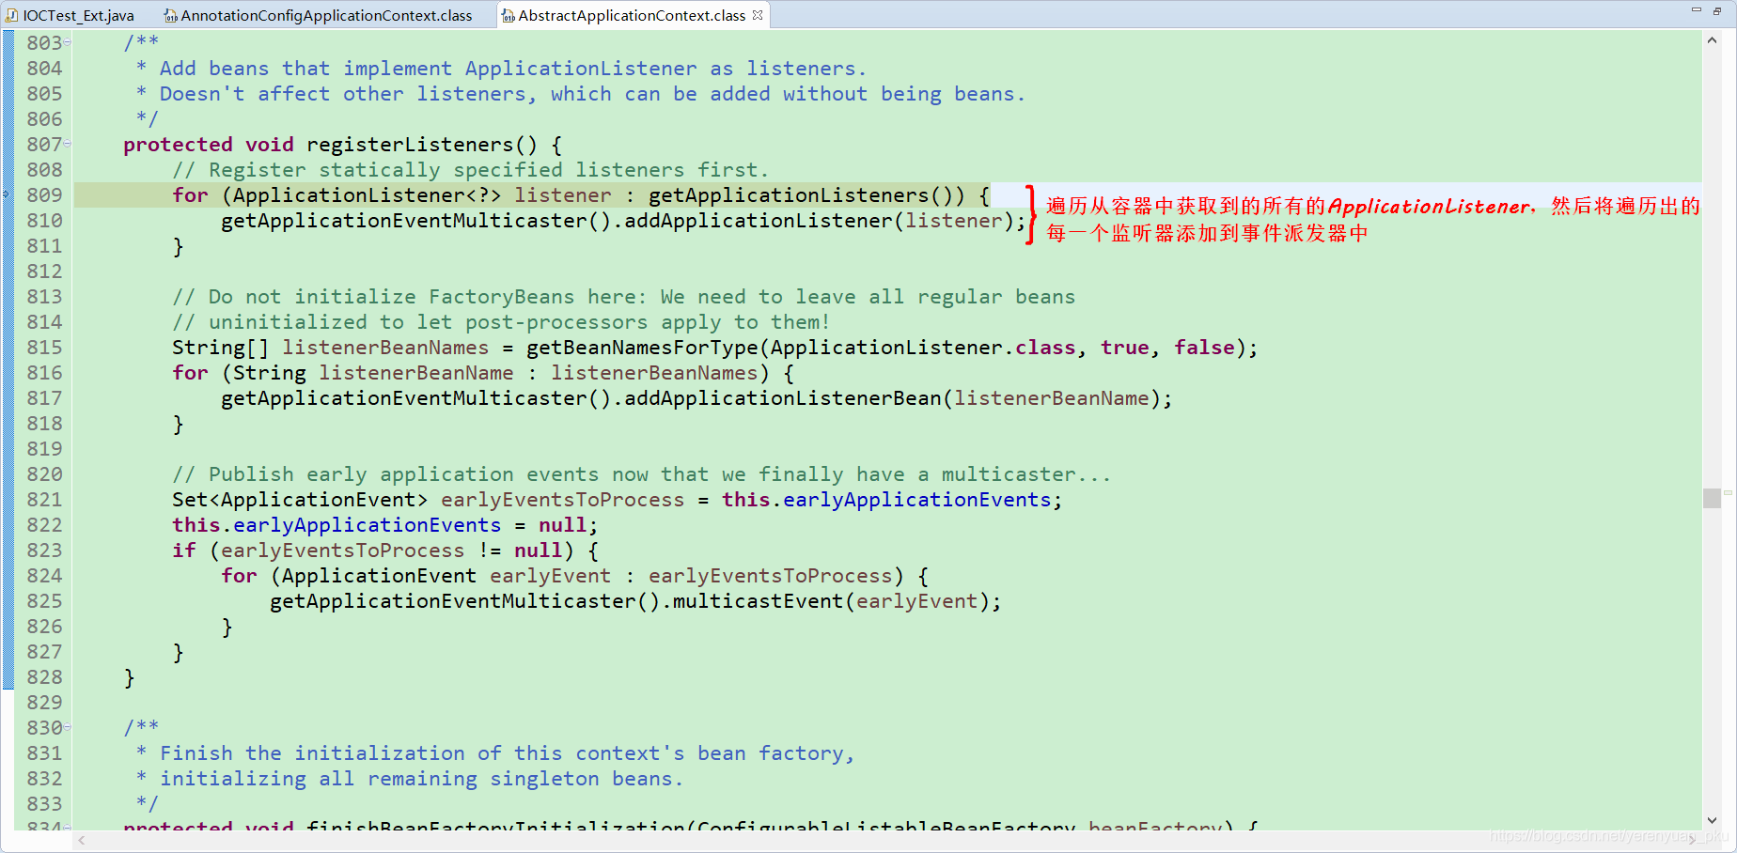Viewport: 1737px width, 853px height.
Task: Click line number 812 in the gutter
Action: click(44, 271)
